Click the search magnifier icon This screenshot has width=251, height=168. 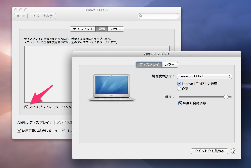(x=141, y=16)
